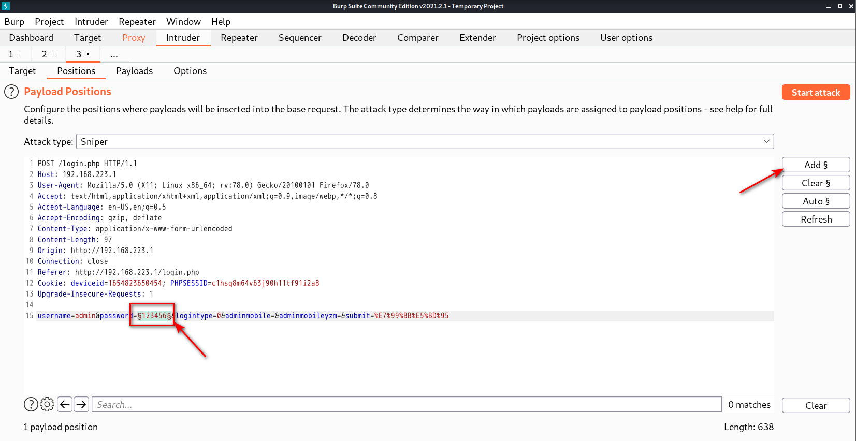Close Intruder attack tab 3
This screenshot has height=441, width=856.
[88, 54]
